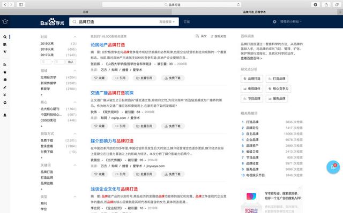Collapse the 类型 filter section
The height and width of the screenshot is (213, 343).
tap(75, 196)
